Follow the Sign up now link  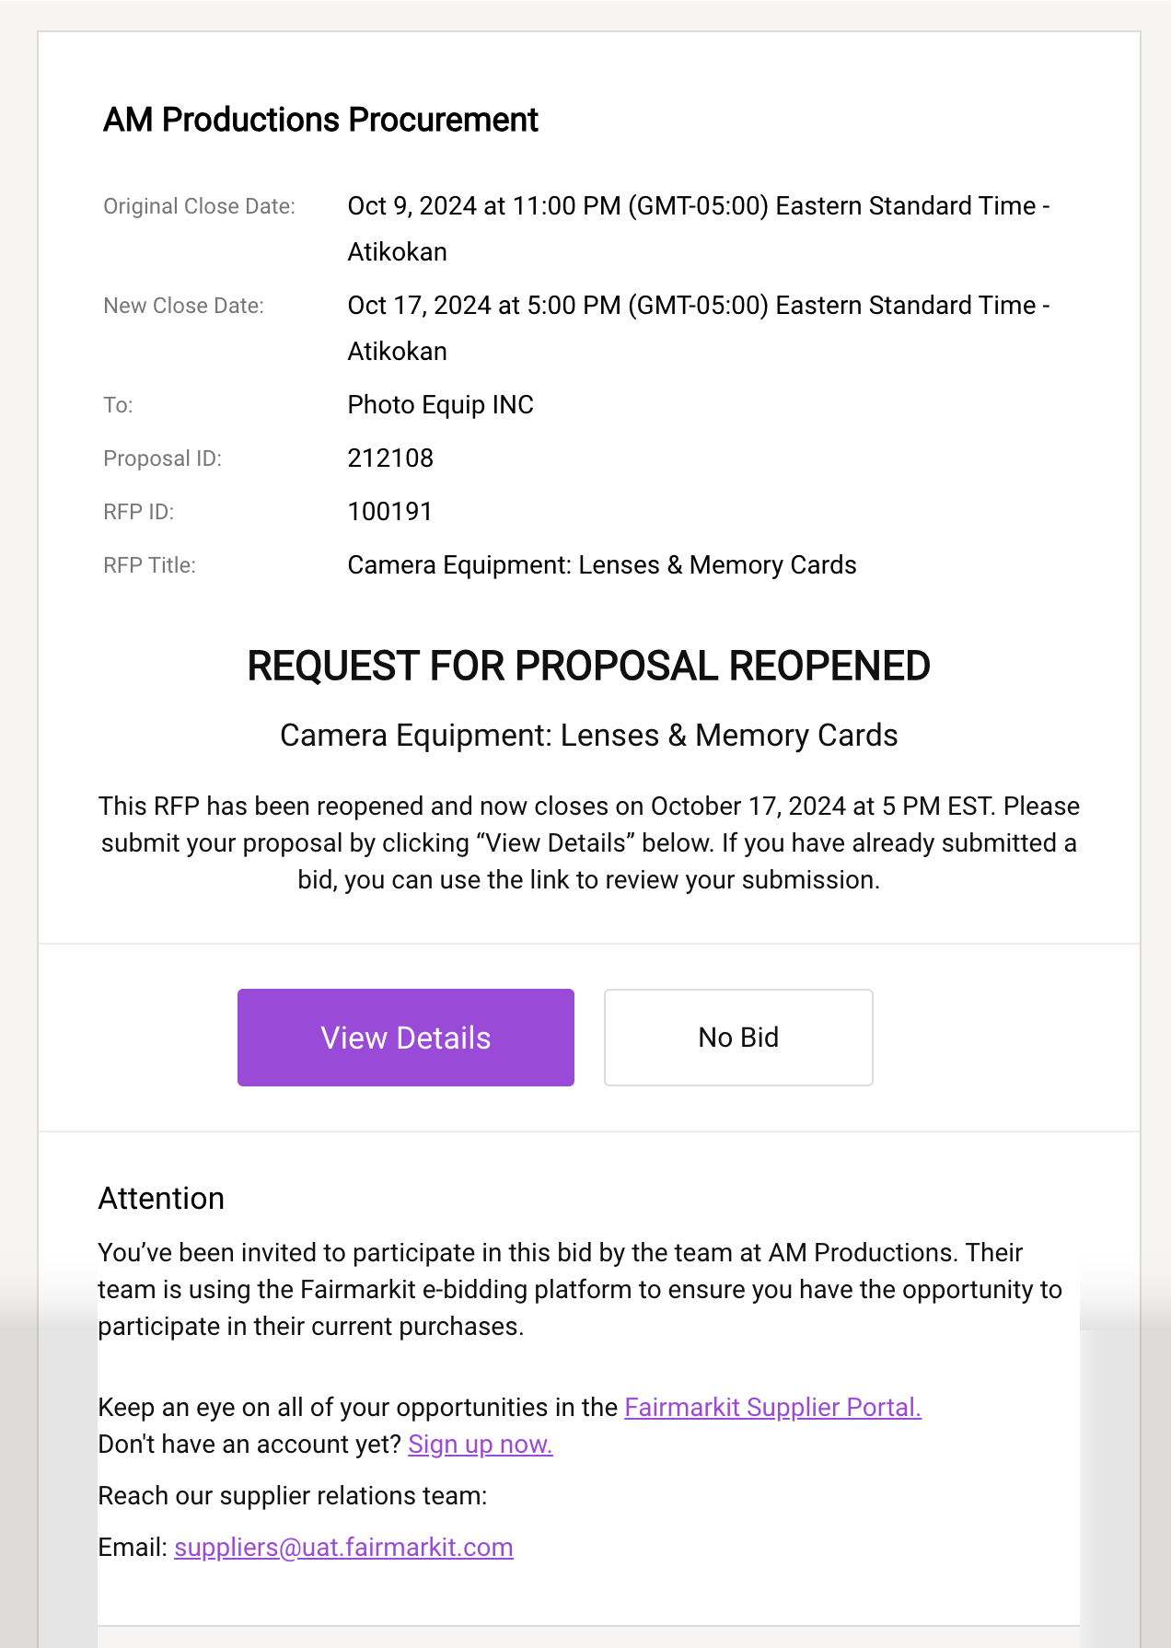tap(481, 1444)
